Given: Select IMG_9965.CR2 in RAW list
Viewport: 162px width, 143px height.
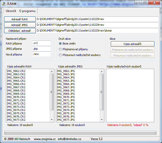Looking at the screenshot, I should pos(16,81).
